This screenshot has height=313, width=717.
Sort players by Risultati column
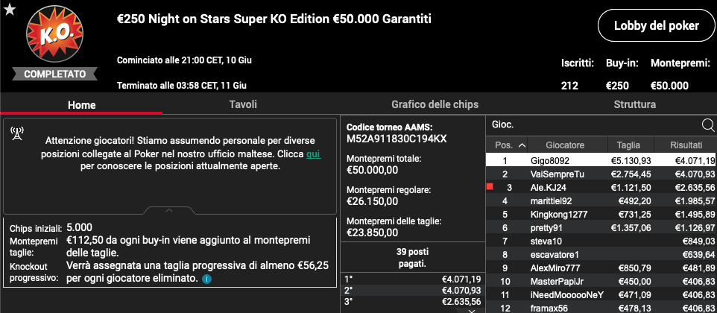point(686,145)
